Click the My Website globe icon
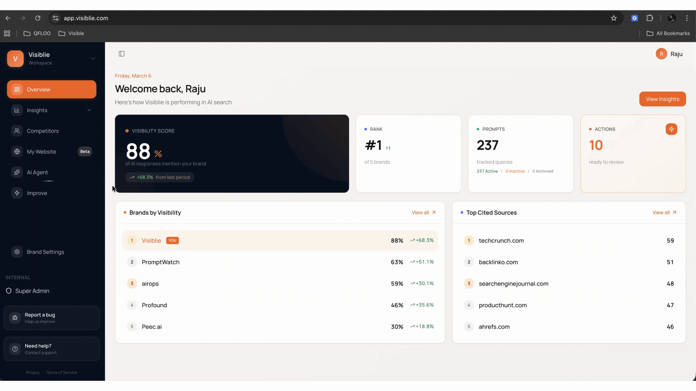This screenshot has width=696, height=391. [x=17, y=151]
